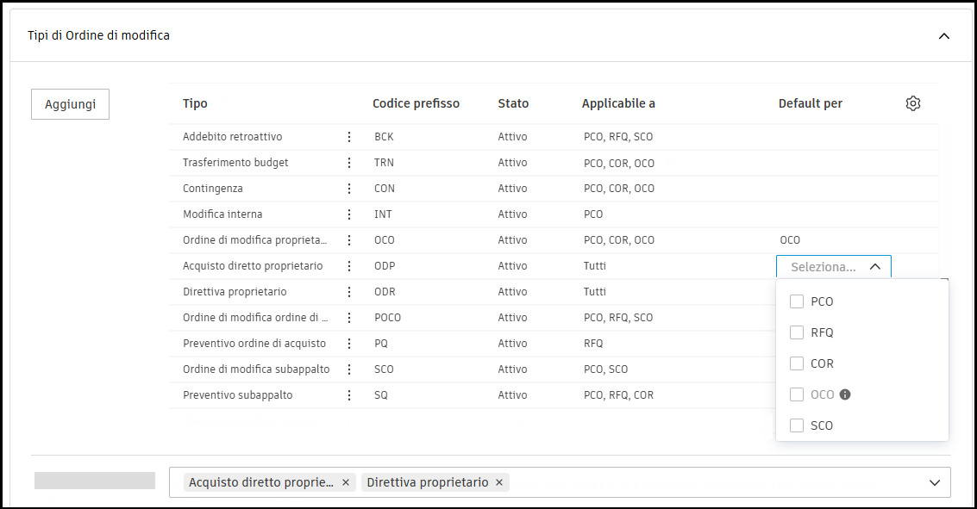Open the kebab menu for Acquisto diretto proprietario

[x=349, y=265]
